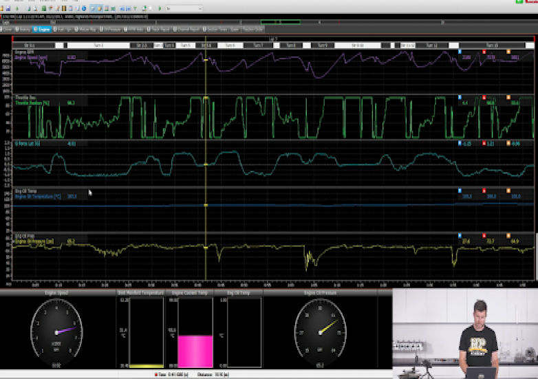Click the Lap 7 label above sections
Screen dimensions: 538x379
click(273, 39)
